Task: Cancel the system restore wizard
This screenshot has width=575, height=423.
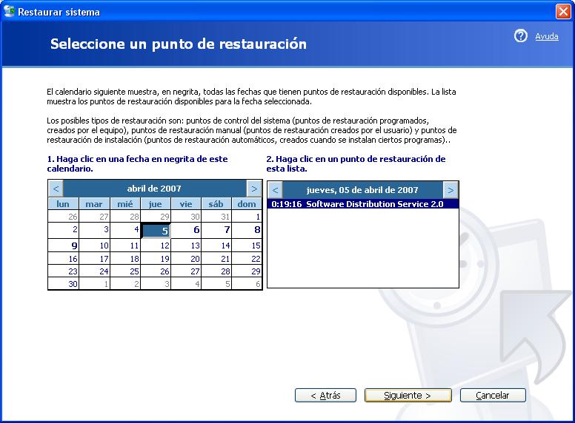Action: (x=492, y=396)
